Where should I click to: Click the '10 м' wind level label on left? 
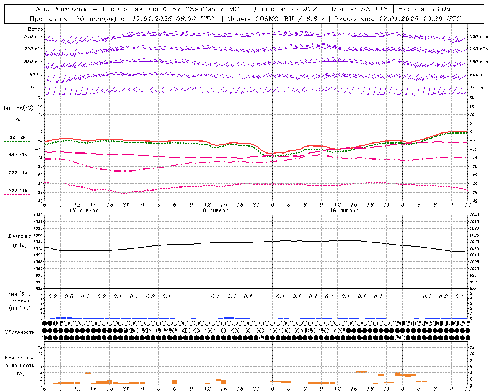coord(36,88)
